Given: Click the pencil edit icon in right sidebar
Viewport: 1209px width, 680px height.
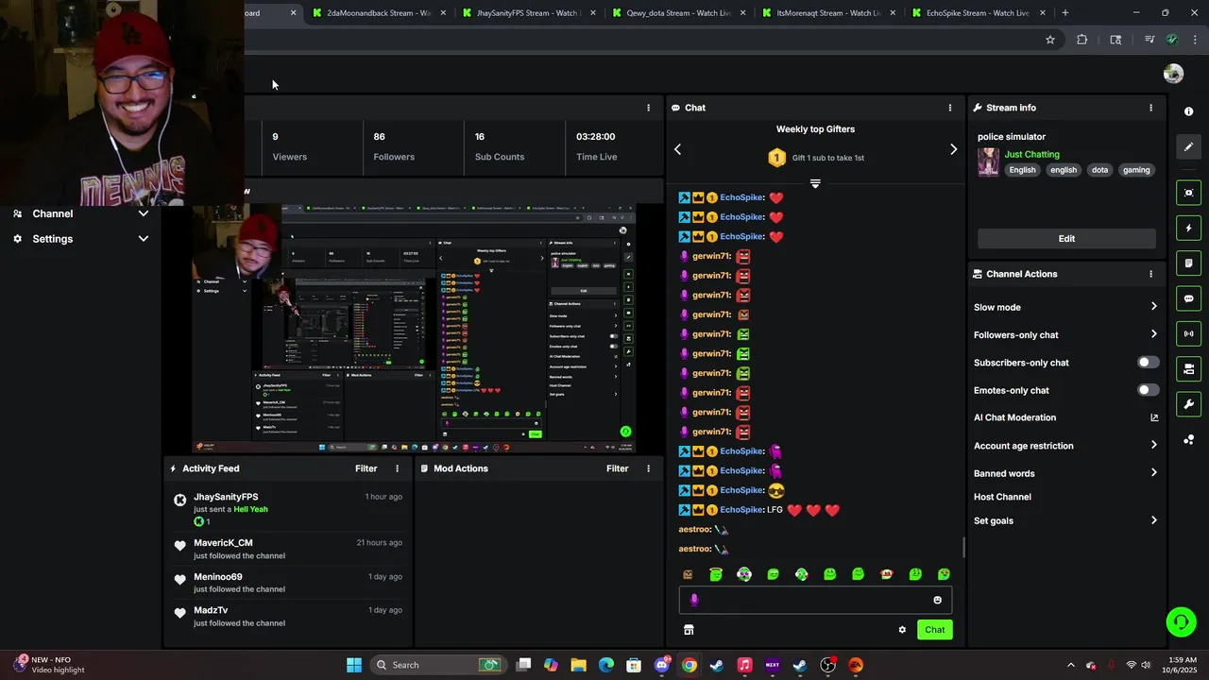Looking at the screenshot, I should click(x=1188, y=146).
